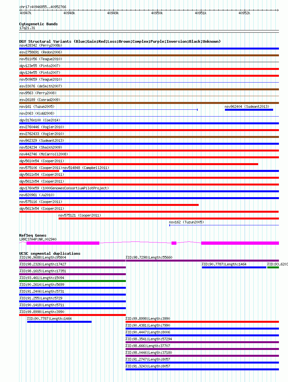
Task: Open variant dgv5612n54 (Cooper2011)
Action: (x=42, y=182)
